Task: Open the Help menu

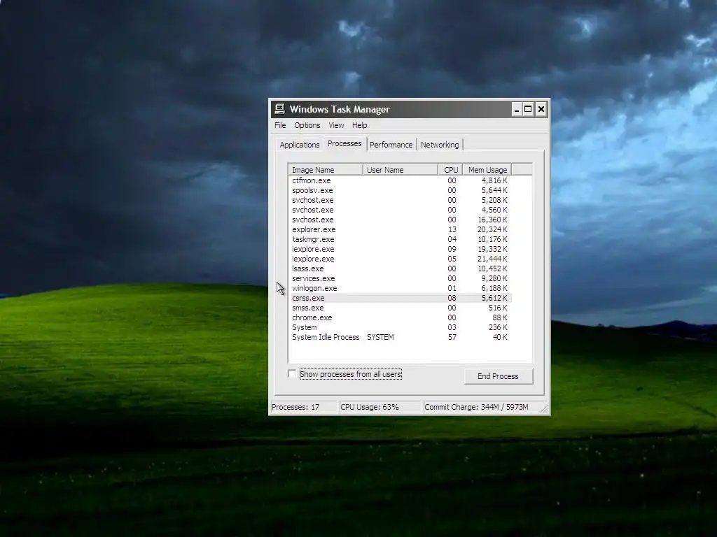Action: [x=359, y=125]
